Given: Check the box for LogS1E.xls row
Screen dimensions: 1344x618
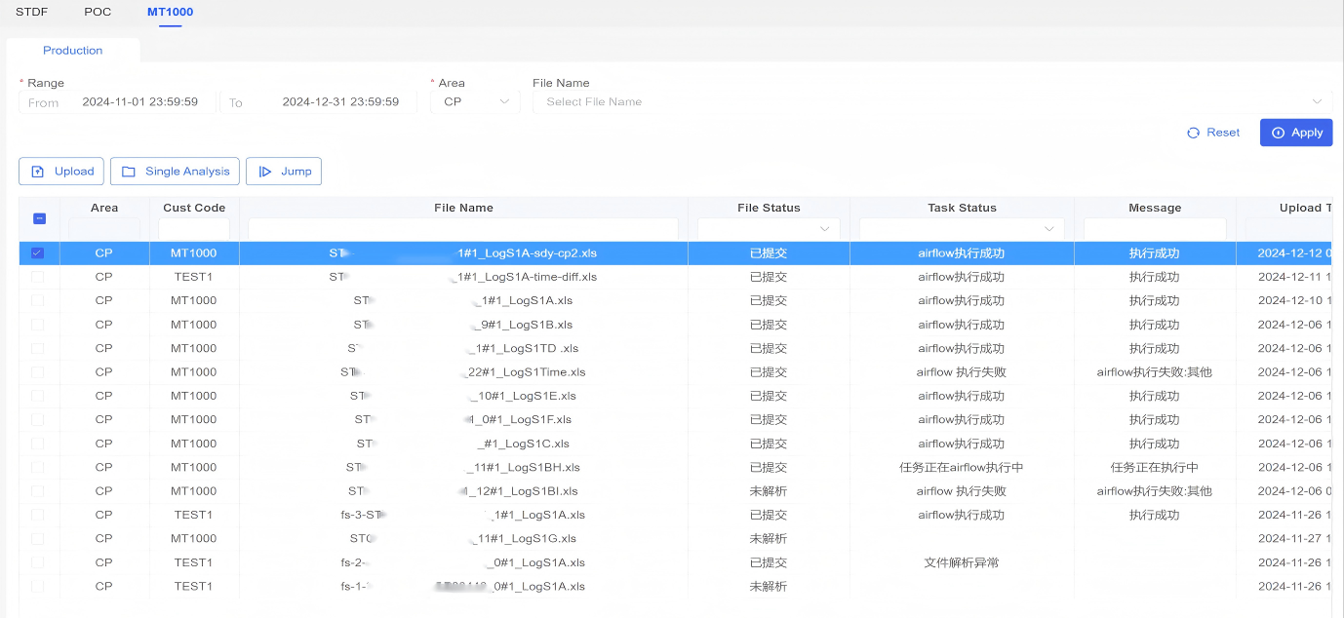Looking at the screenshot, I should point(38,396).
